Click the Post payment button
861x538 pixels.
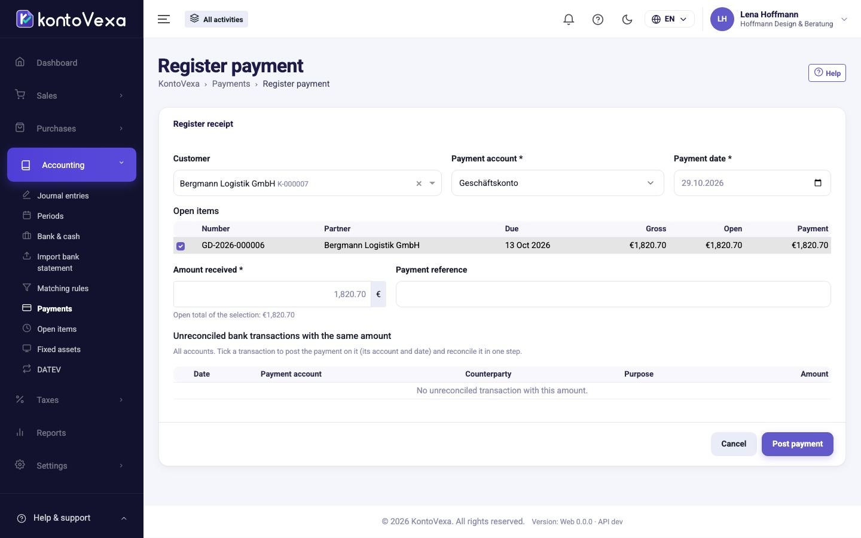[x=797, y=444]
